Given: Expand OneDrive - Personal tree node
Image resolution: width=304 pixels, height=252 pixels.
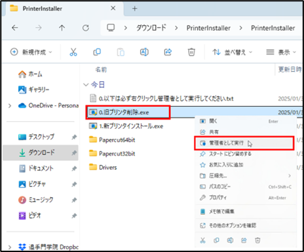Looking at the screenshot, I should 10,106.
